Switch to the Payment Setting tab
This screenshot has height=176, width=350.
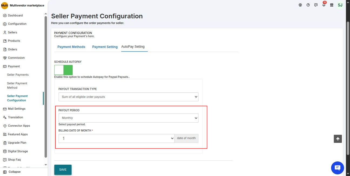(105, 47)
